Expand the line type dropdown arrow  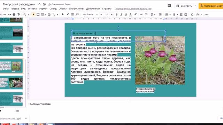[x=57, y=15]
